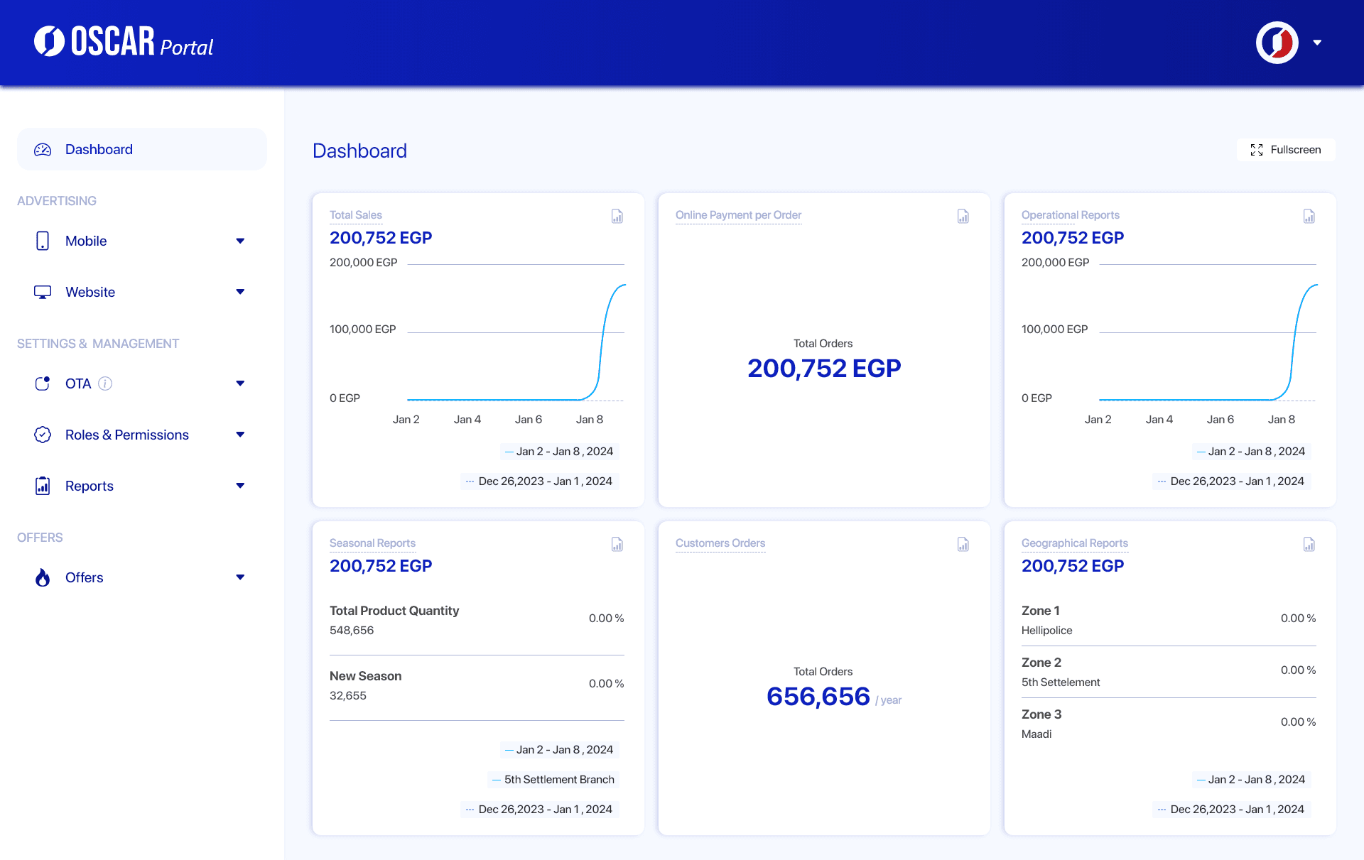
Task: Click the Geographical Reports title link
Action: pyautogui.click(x=1074, y=543)
